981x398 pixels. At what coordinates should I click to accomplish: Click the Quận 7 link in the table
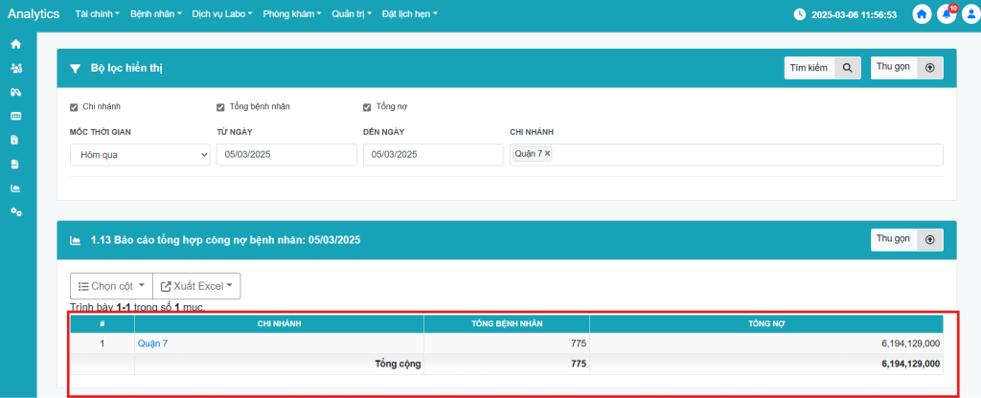(x=152, y=343)
